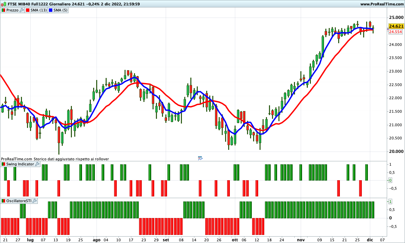Click the ott month label on date axis
Image resolution: width=405 pixels, height=243 pixels.
tap(235, 240)
